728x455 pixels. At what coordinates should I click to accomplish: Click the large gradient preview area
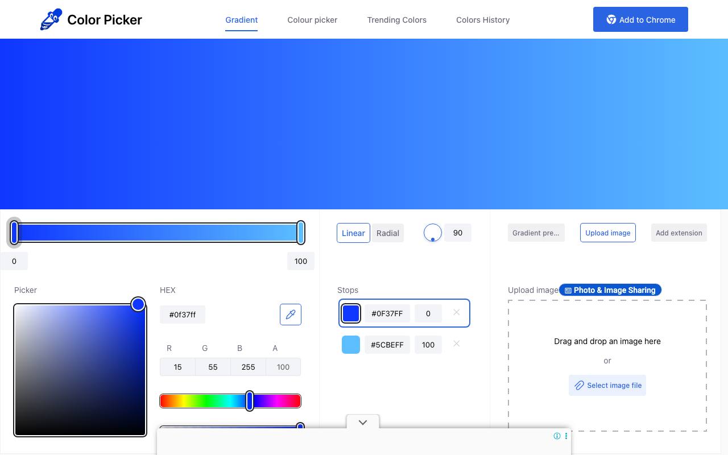click(364, 124)
